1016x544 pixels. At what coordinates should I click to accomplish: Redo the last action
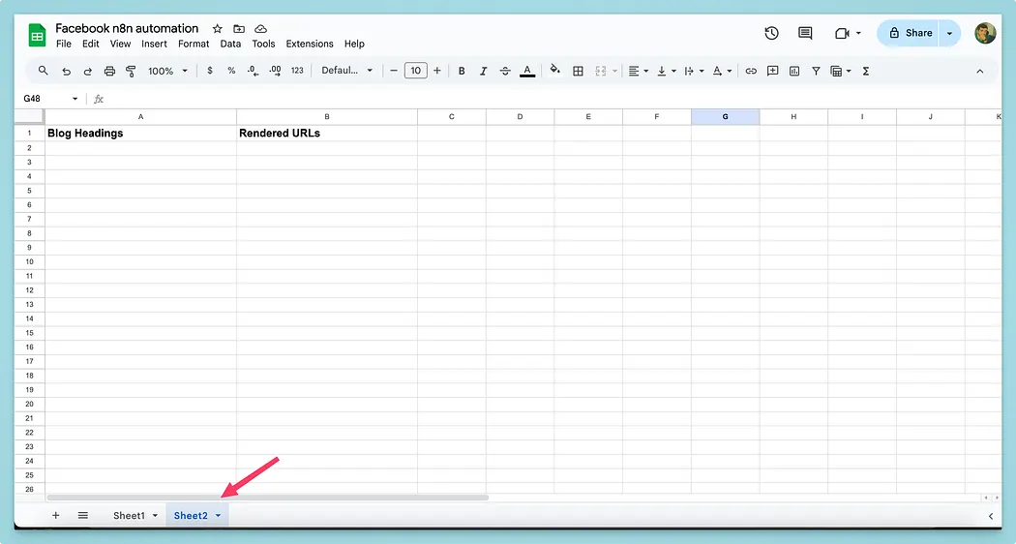pyautogui.click(x=87, y=72)
